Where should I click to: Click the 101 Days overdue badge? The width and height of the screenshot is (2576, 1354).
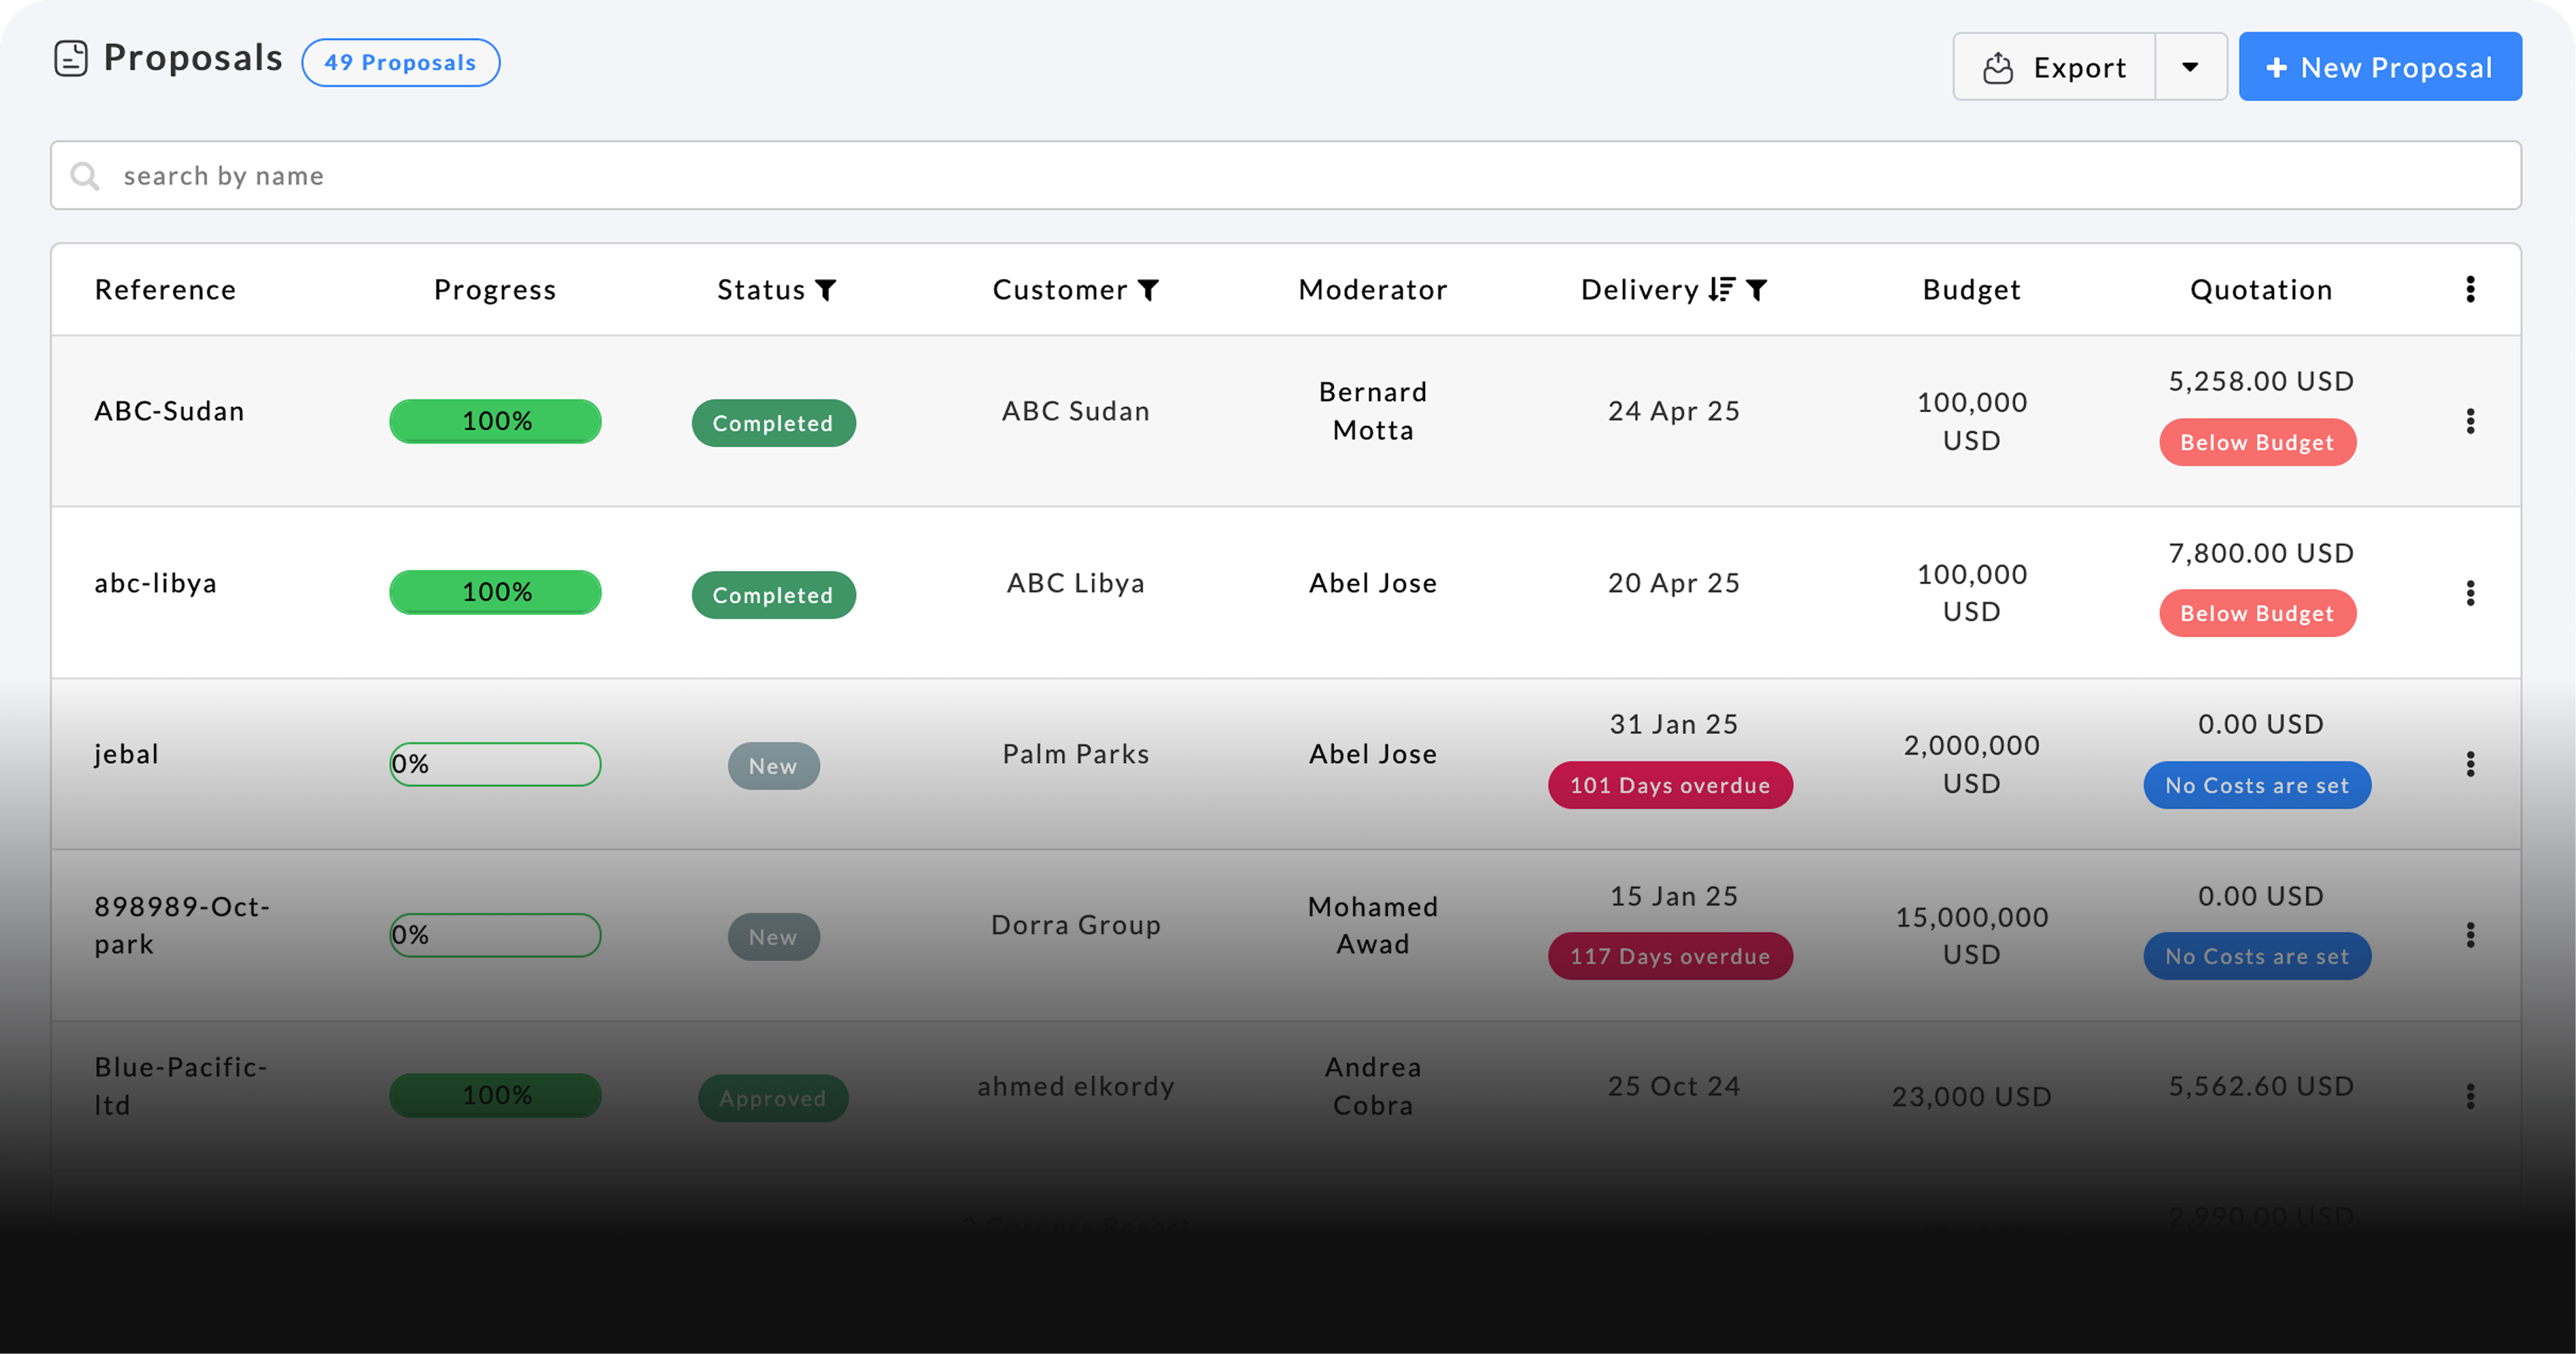click(x=1669, y=786)
